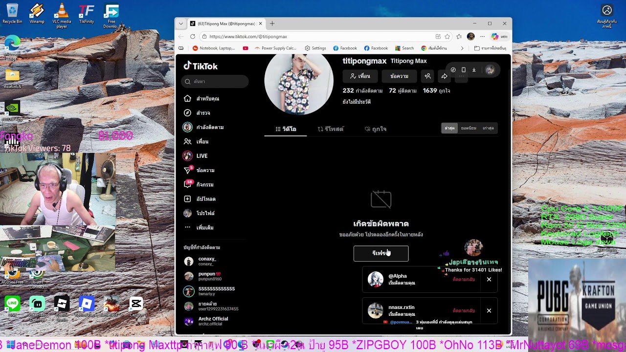Open the TikTok logo home link
The height and width of the screenshot is (352, 626).
(x=201, y=66)
